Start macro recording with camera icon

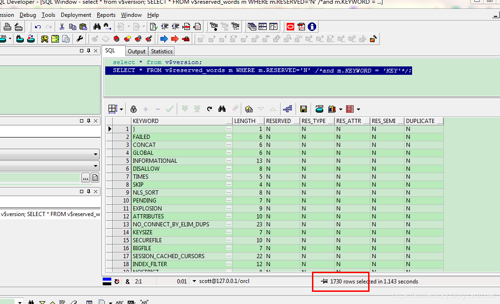(x=214, y=27)
